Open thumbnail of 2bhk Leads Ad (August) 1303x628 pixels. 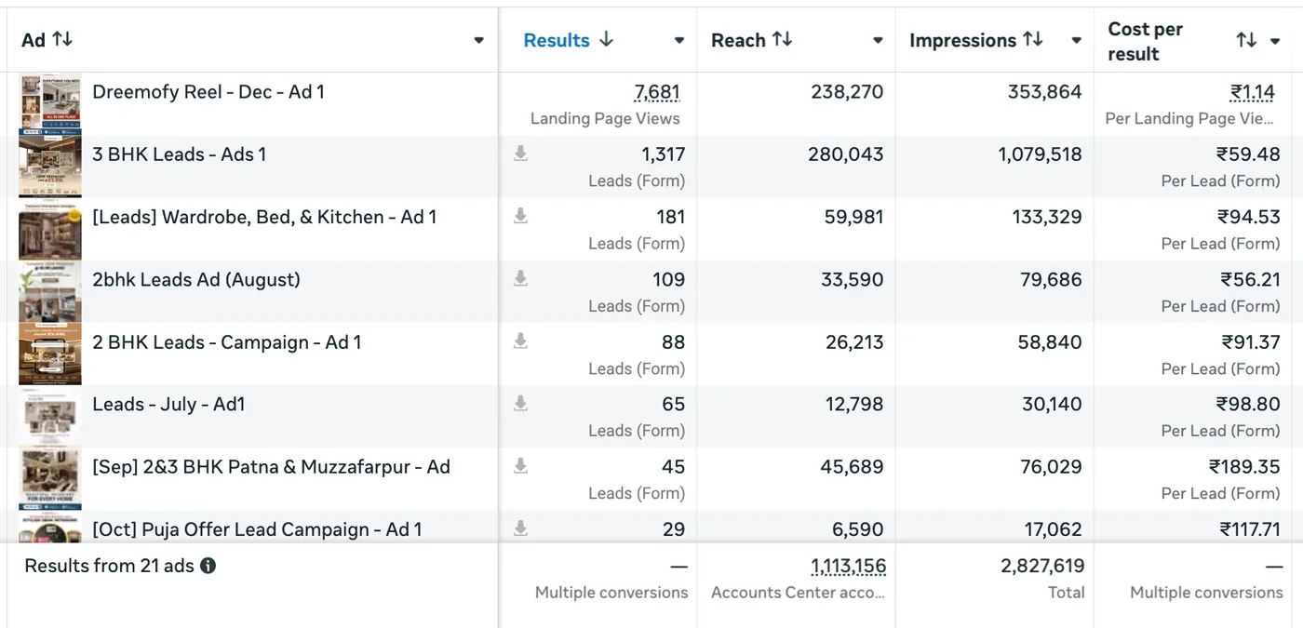(x=50, y=291)
